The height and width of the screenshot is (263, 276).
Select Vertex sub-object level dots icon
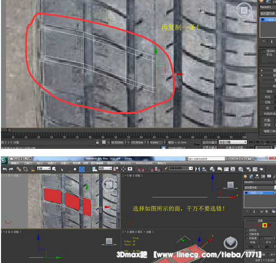click(x=250, y=225)
